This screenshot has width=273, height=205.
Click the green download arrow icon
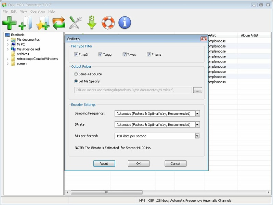click(92, 23)
